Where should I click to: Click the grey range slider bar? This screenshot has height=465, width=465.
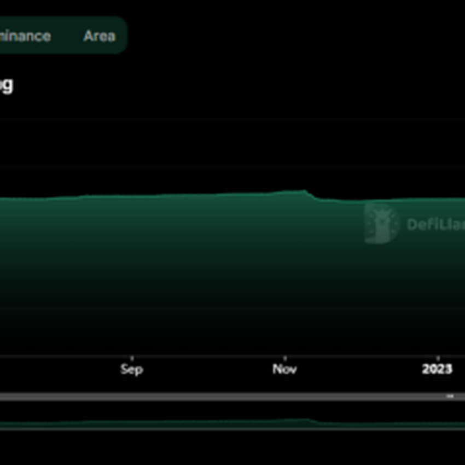(x=233, y=397)
